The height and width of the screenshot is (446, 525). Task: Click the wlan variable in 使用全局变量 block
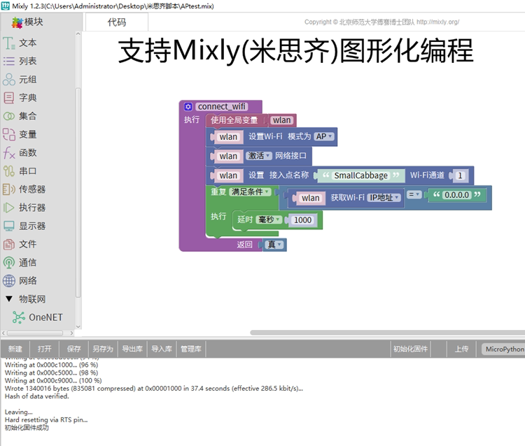tap(281, 120)
